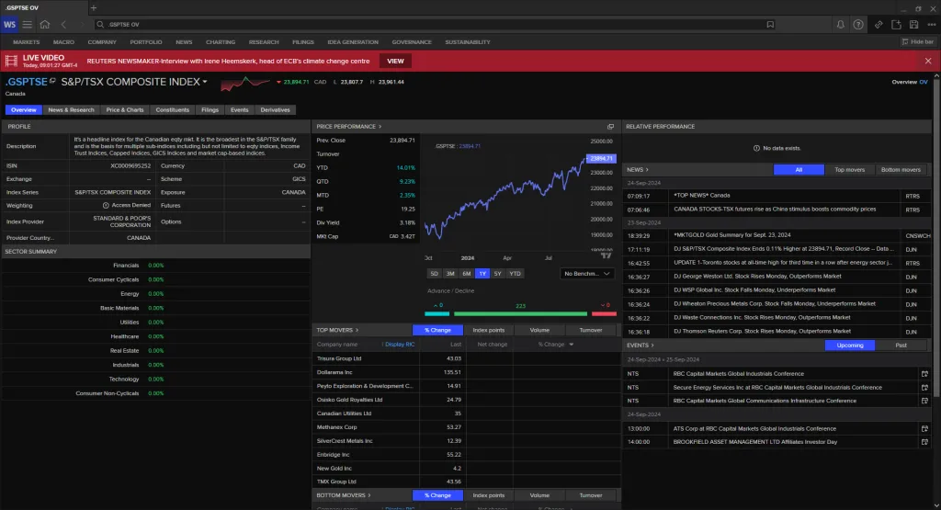
Task: Expand the TOP MOVERS section header
Action: click(x=337, y=330)
